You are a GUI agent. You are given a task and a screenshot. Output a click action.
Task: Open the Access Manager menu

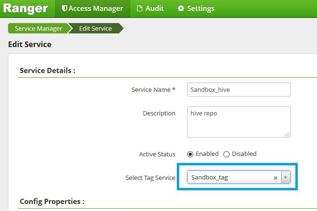93,8
